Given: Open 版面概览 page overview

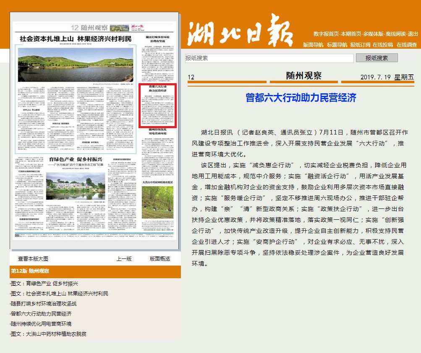Looking at the screenshot, I should [160, 259].
